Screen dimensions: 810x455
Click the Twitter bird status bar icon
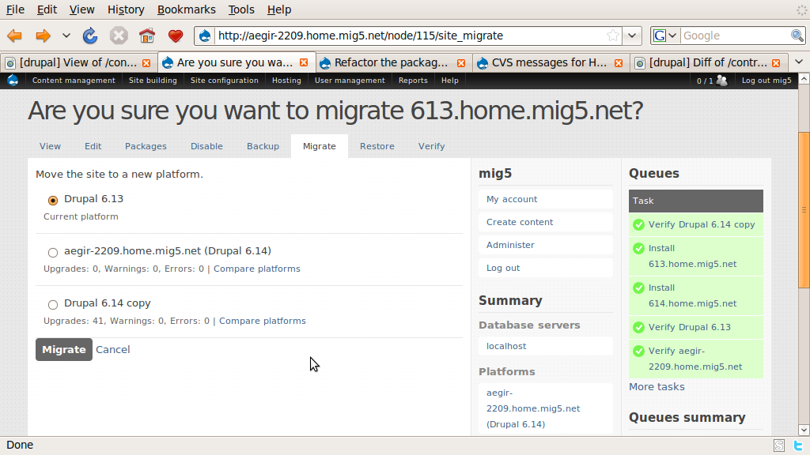click(x=798, y=446)
